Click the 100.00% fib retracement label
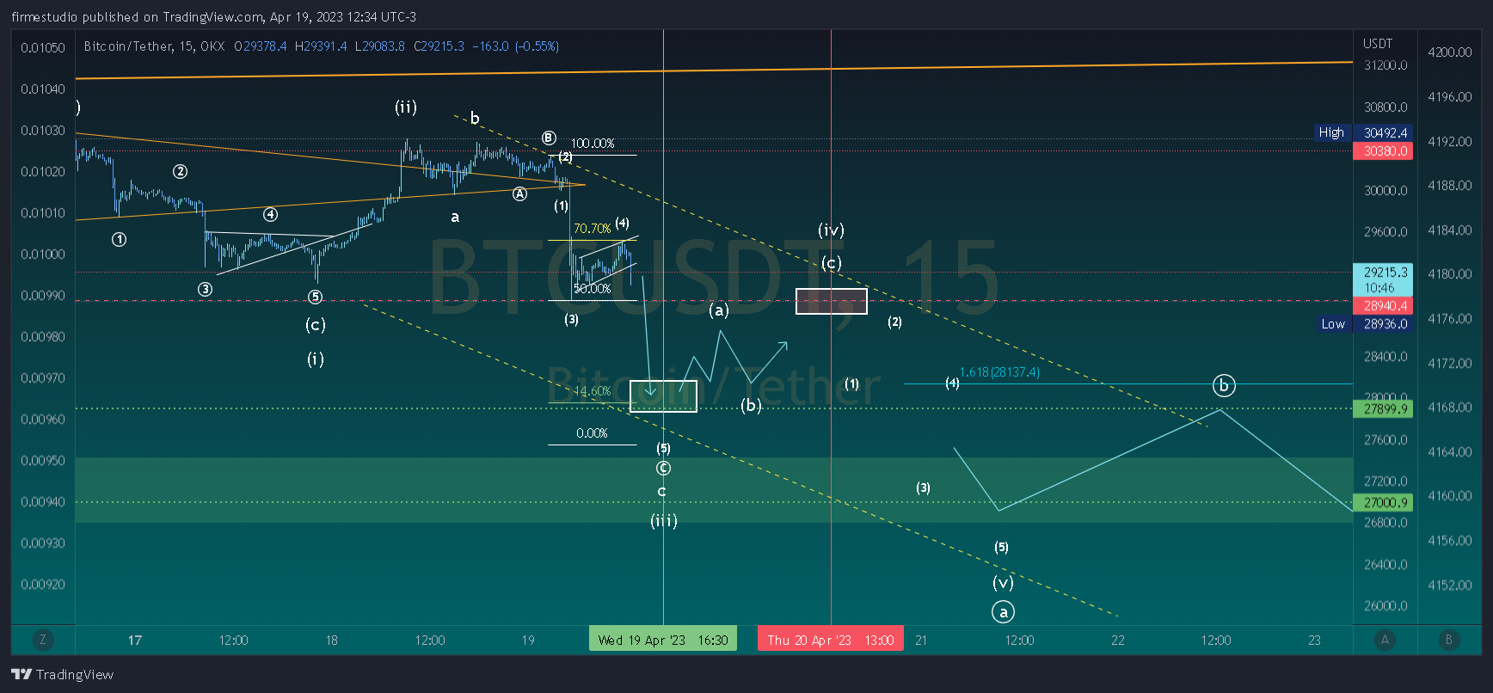The height and width of the screenshot is (693, 1493). (593, 144)
